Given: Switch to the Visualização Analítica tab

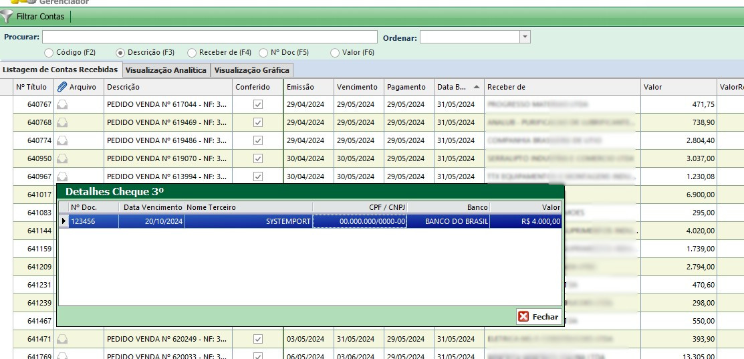Looking at the screenshot, I should 166,70.
